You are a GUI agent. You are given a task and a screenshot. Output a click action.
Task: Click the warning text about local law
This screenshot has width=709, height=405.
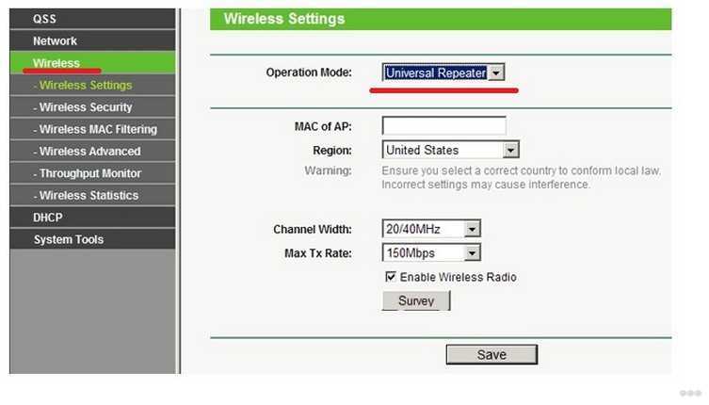521,177
